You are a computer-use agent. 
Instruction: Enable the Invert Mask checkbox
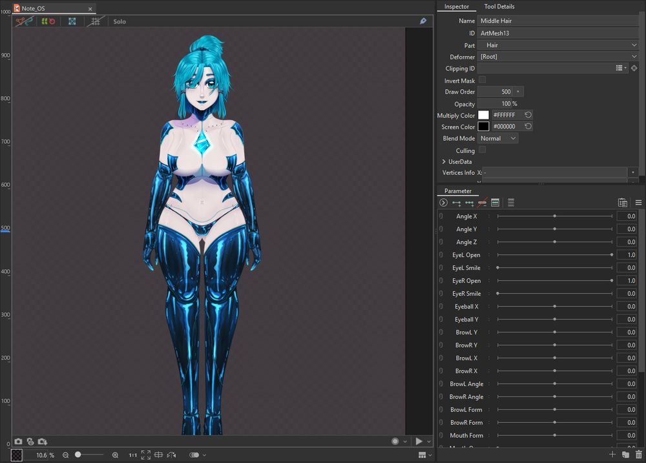pos(482,80)
